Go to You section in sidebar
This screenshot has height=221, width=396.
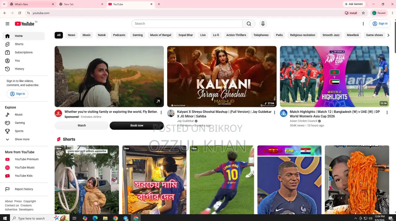coord(24,61)
